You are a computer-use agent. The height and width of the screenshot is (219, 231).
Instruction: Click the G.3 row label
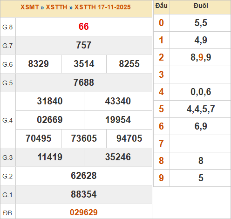[x=7, y=157]
